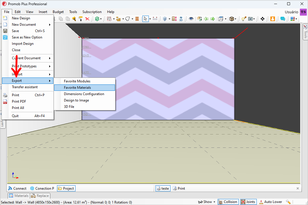This screenshot has height=205, width=308.
Task: Toggle the Collision option in status bar
Action: point(228,202)
